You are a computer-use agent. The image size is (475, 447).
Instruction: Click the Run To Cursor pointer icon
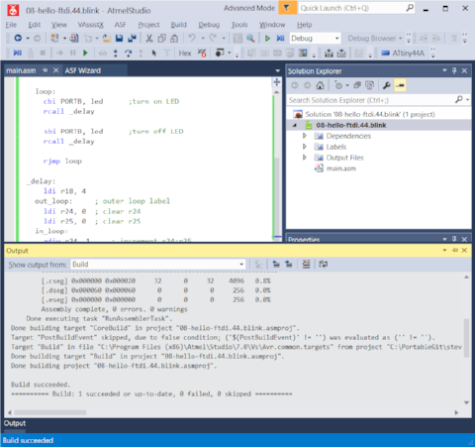click(153, 53)
